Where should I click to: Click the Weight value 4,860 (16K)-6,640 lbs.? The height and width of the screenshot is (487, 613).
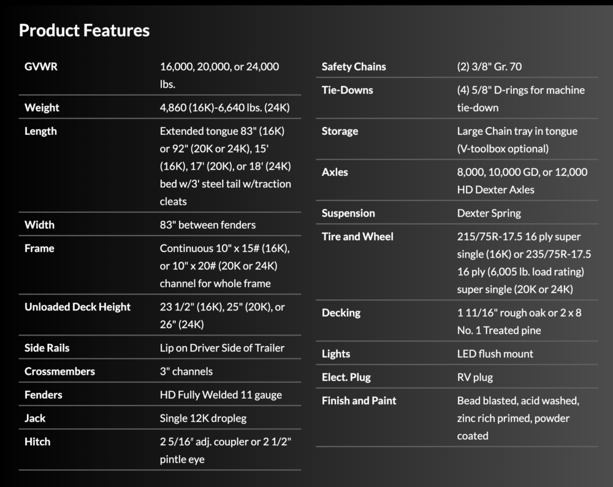tap(224, 107)
